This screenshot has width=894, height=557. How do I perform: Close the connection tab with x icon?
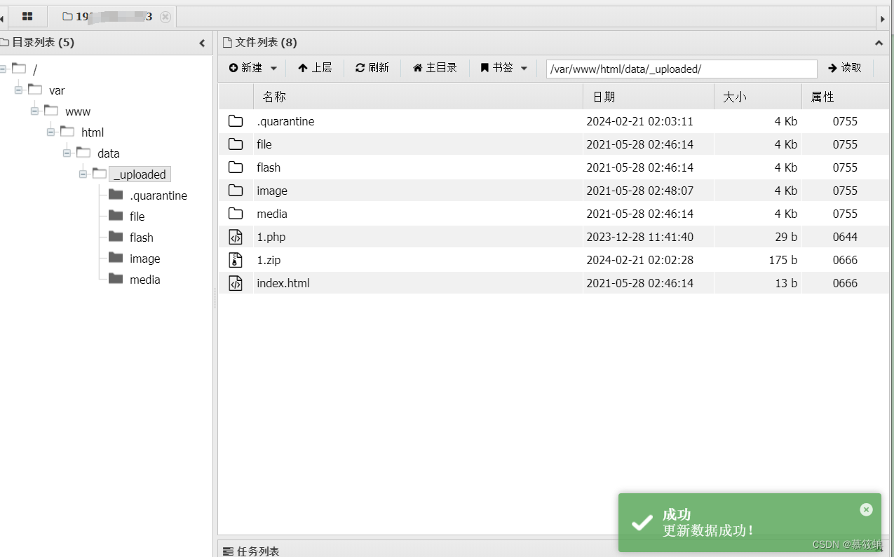click(x=165, y=17)
